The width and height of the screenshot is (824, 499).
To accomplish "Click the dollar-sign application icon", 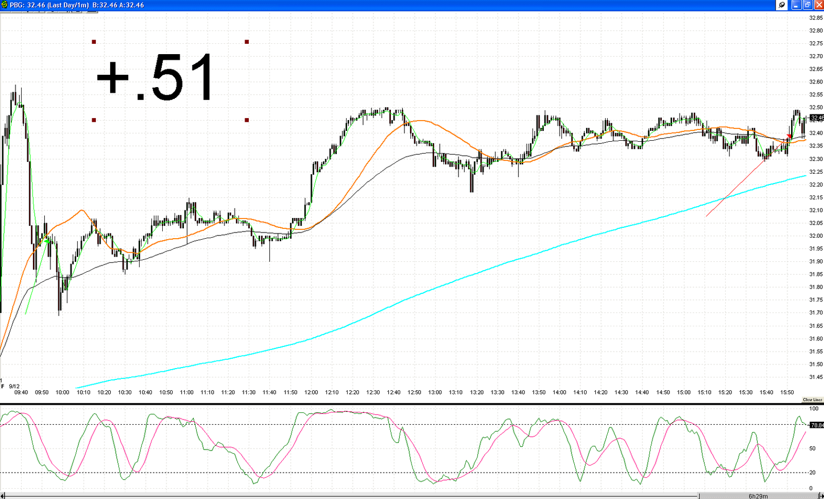I will pyautogui.click(x=4, y=5).
